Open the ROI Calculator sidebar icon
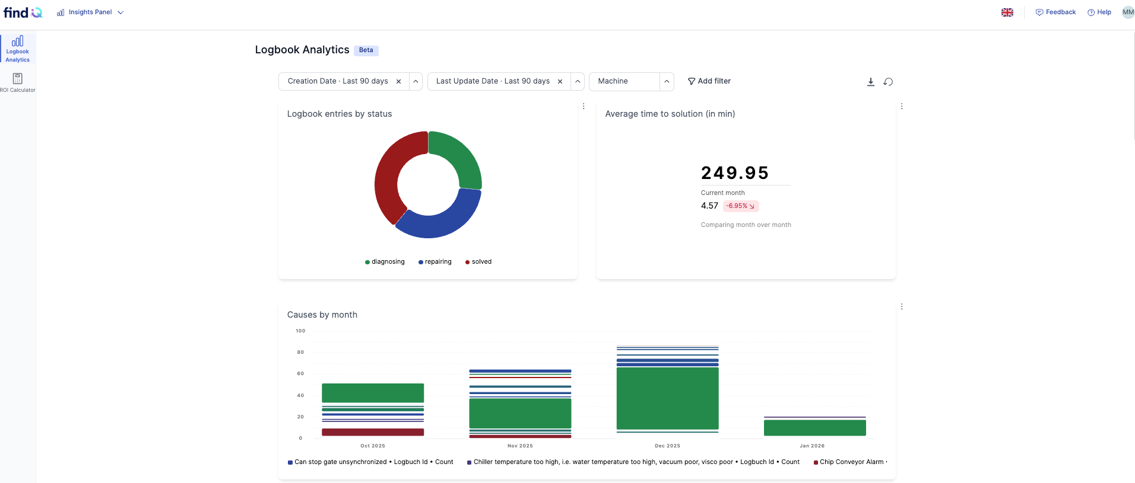This screenshot has width=1135, height=483. [18, 82]
